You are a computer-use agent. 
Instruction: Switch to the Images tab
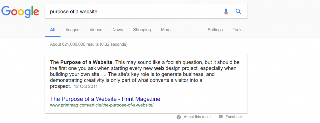coord(72,30)
